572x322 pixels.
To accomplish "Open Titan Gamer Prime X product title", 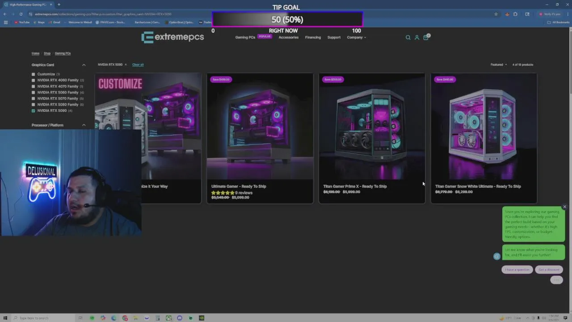I will click(x=355, y=186).
